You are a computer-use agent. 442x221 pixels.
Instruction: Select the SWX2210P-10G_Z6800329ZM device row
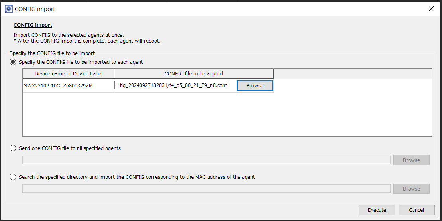tap(58, 85)
